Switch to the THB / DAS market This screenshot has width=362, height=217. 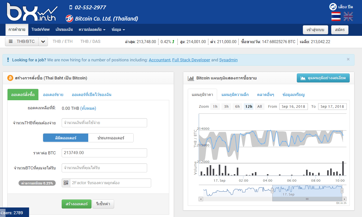coord(90,42)
